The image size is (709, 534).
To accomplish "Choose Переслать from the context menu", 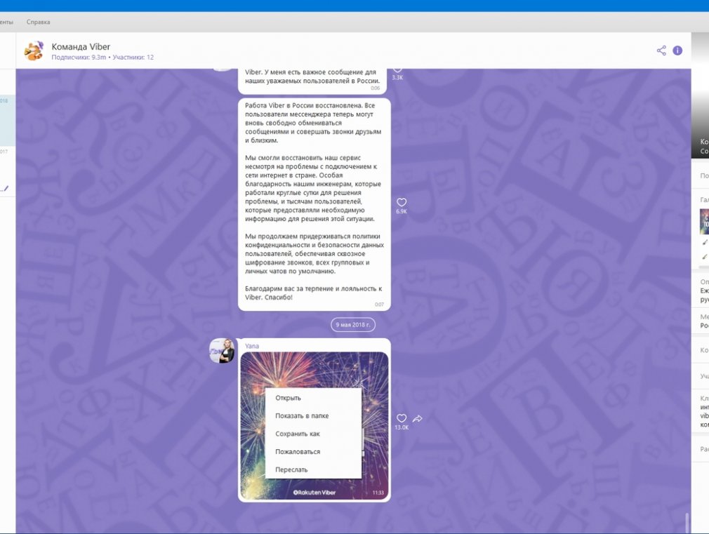I will 313,469.
